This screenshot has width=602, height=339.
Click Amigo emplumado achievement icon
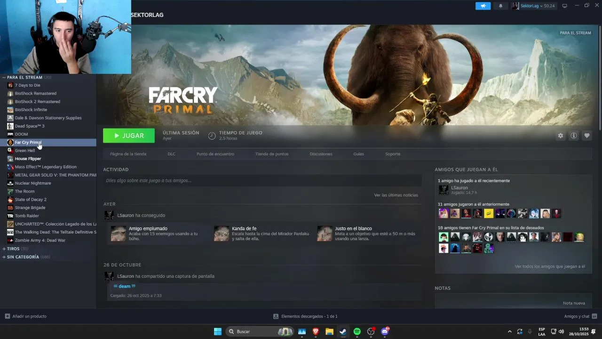pyautogui.click(x=118, y=234)
